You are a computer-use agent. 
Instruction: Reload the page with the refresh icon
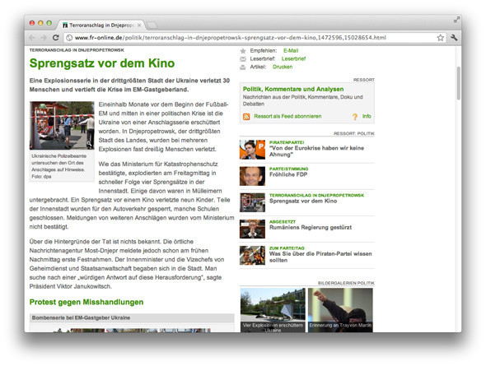[55, 38]
